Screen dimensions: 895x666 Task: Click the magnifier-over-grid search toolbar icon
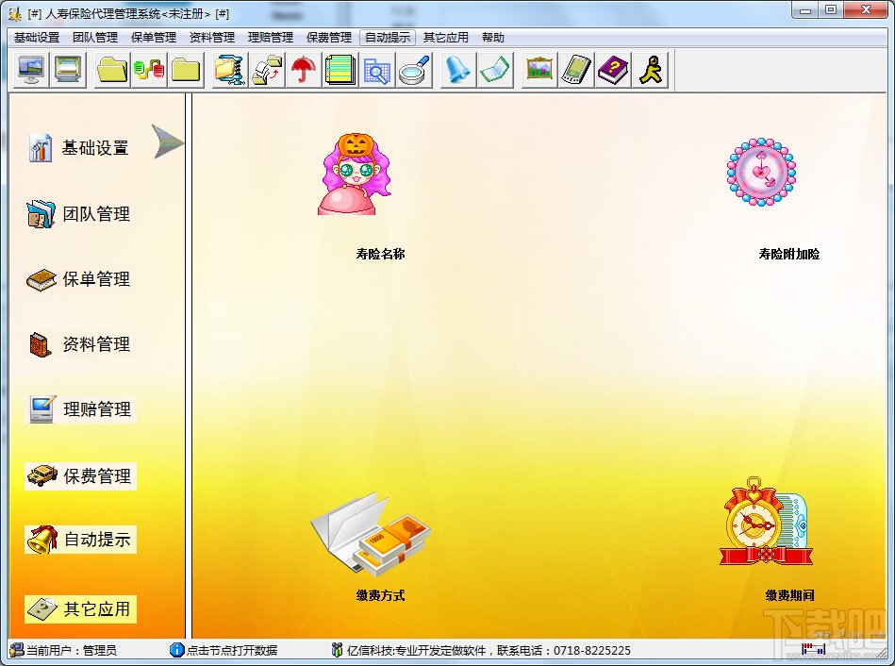pyautogui.click(x=376, y=70)
